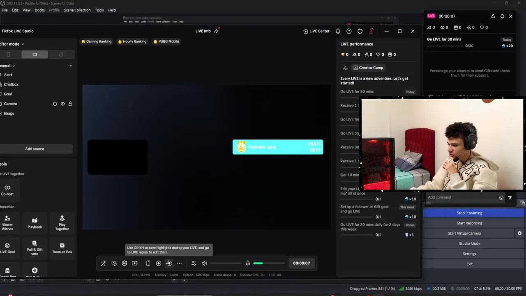
Task: Click the Add source button
Action: tap(35, 149)
